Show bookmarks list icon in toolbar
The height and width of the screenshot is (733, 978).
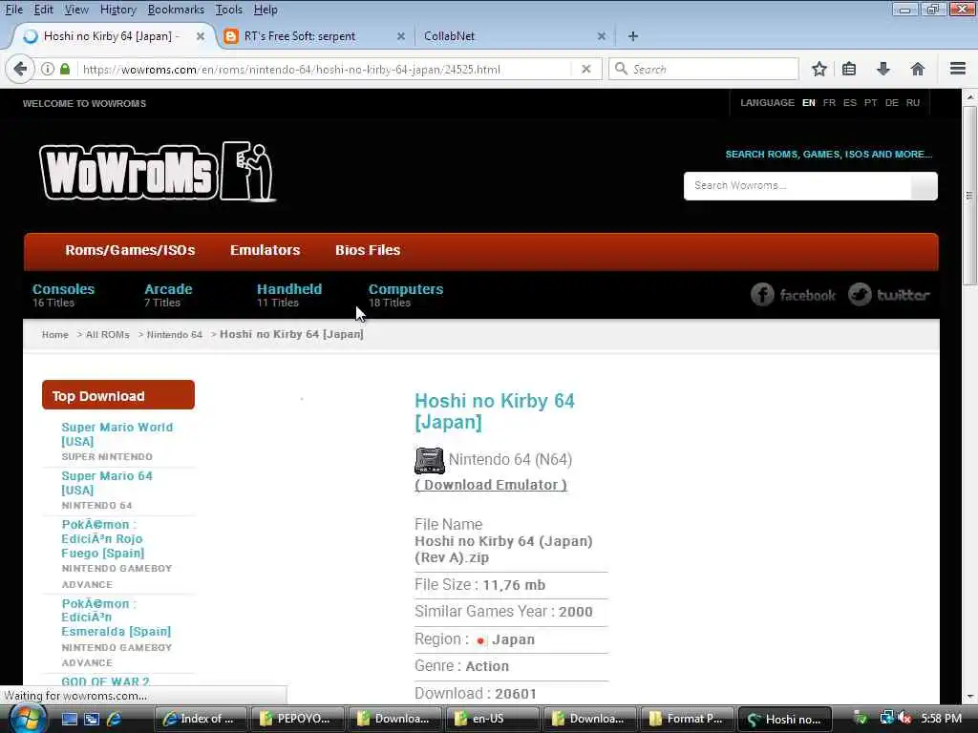(849, 69)
